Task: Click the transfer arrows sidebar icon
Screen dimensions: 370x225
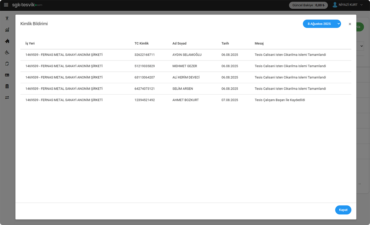Action: pos(7,98)
